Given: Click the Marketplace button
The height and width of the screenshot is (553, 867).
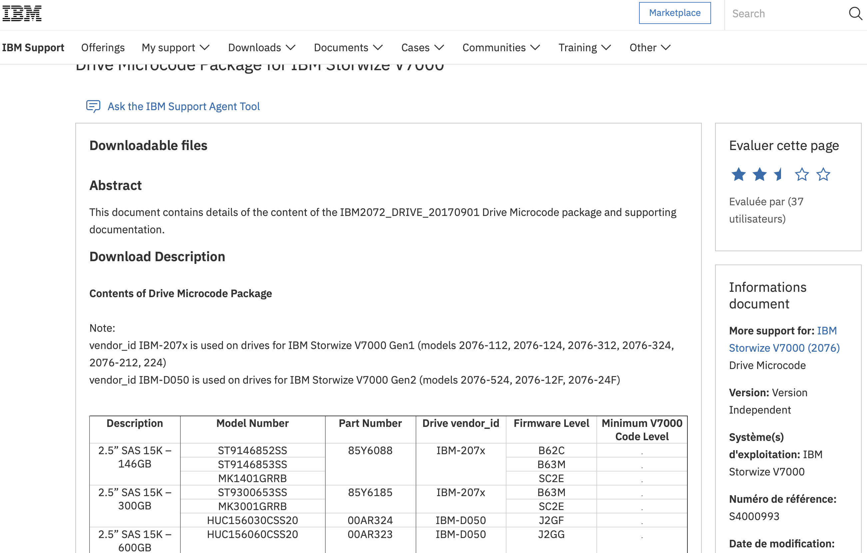Looking at the screenshot, I should click(674, 13).
